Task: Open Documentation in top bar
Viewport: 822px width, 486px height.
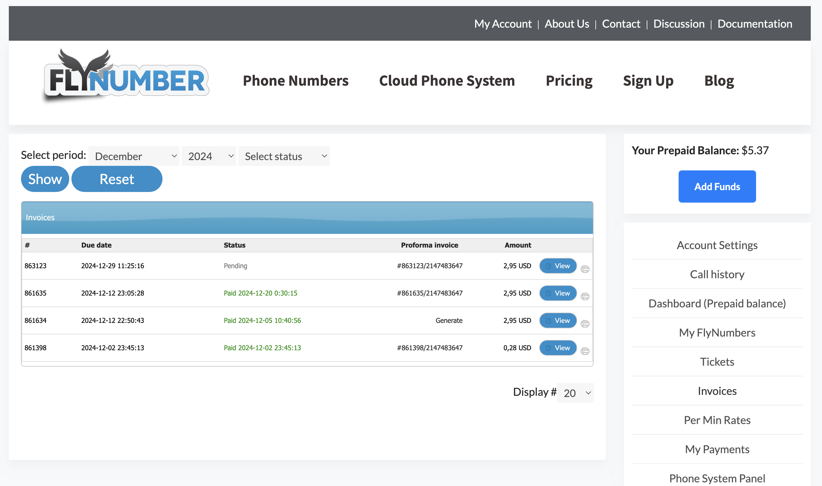Action: pyautogui.click(x=755, y=24)
